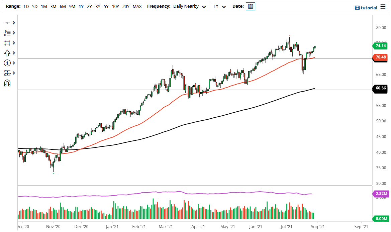Enable the magnet snap tool
This screenshot has width=391, height=232.
[7, 82]
